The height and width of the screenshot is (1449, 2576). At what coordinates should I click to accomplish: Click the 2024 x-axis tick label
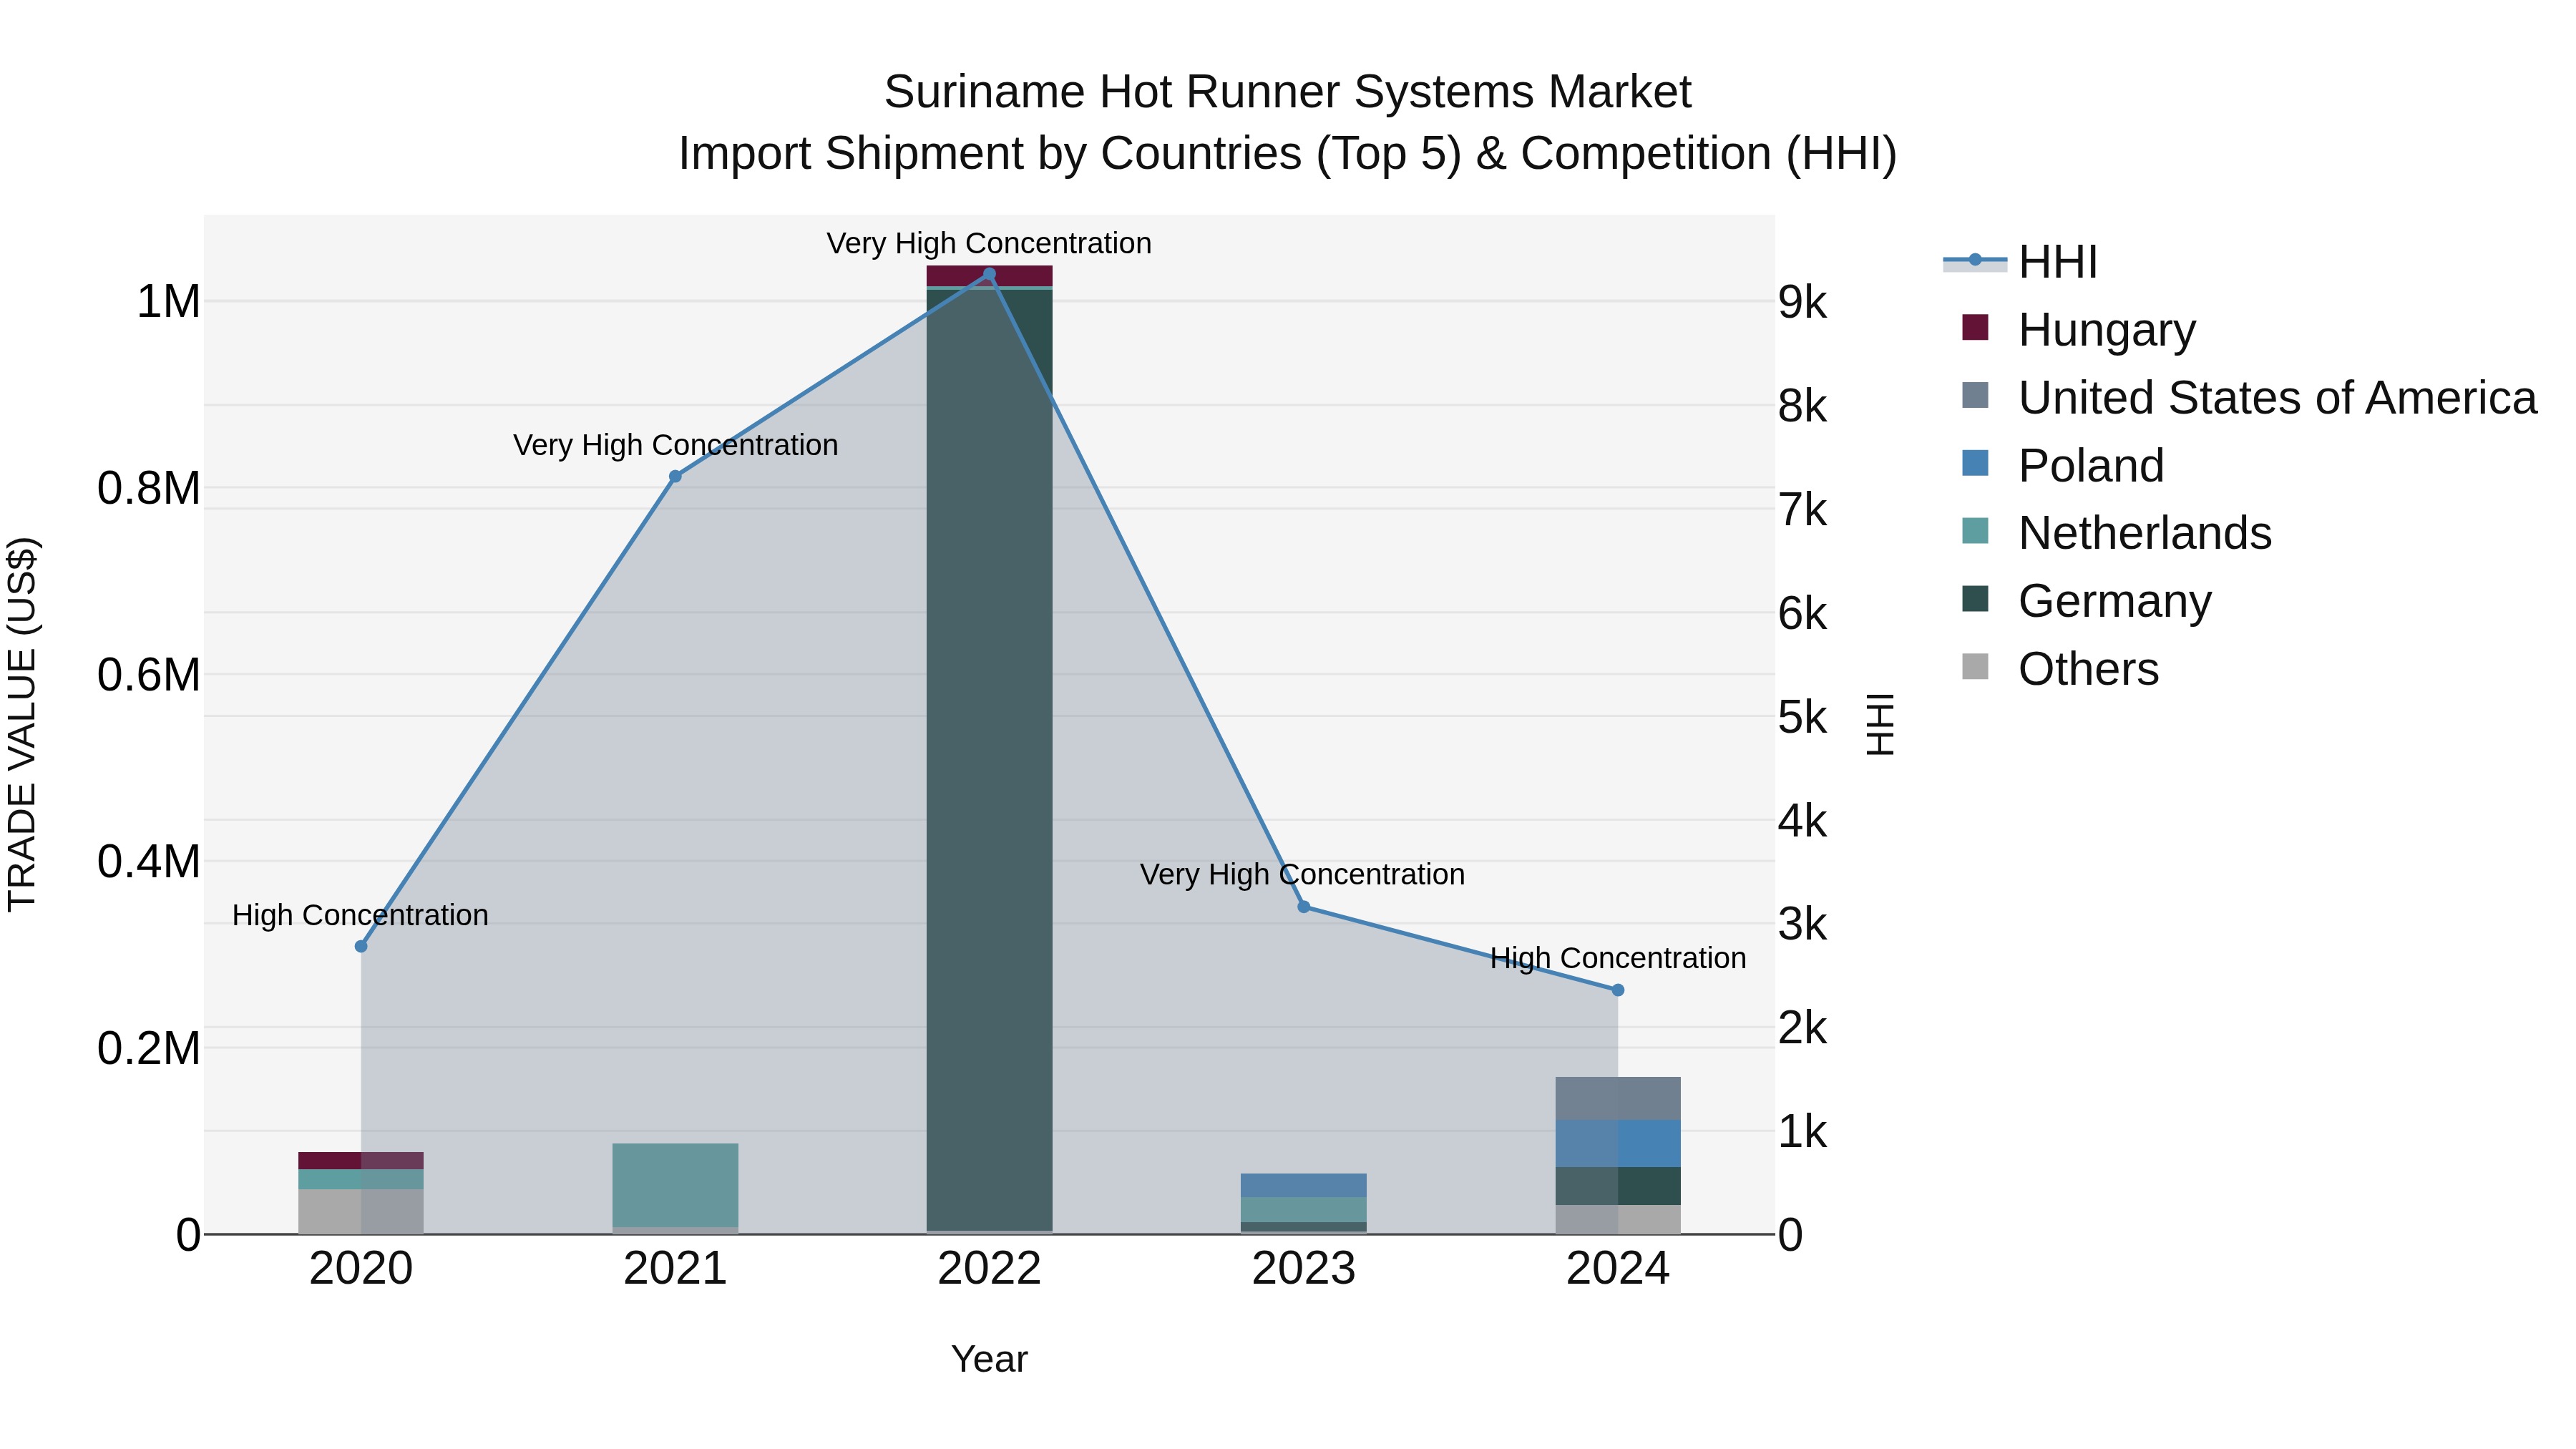(1618, 1269)
